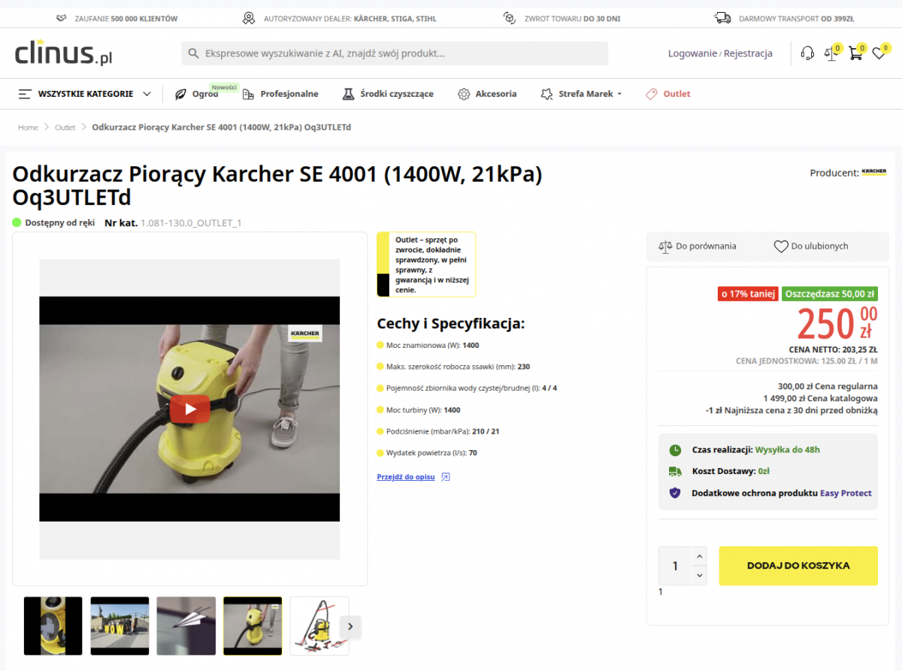Screen dimensions: 902x671
Task: Open the comparison scale icon in header
Action: (831, 53)
